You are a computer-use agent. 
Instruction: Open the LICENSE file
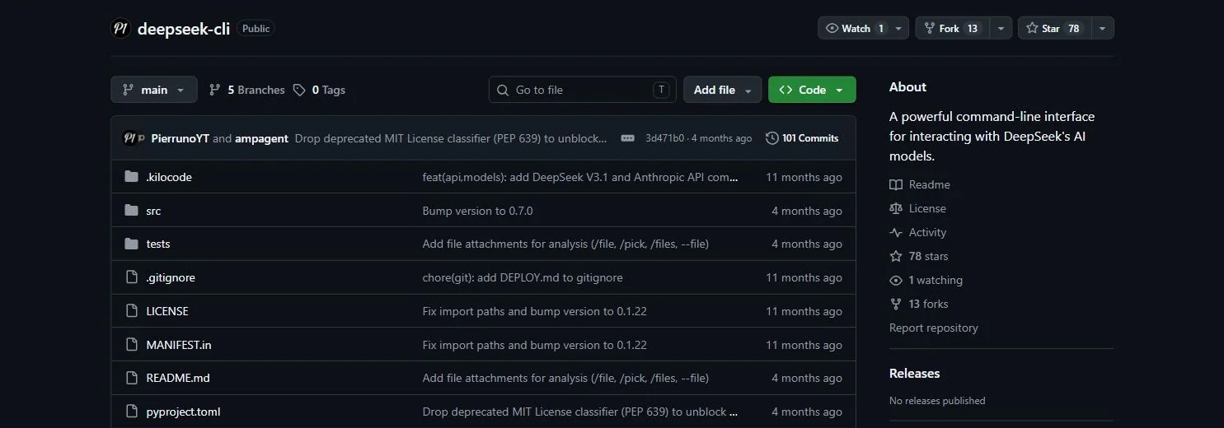coord(167,311)
